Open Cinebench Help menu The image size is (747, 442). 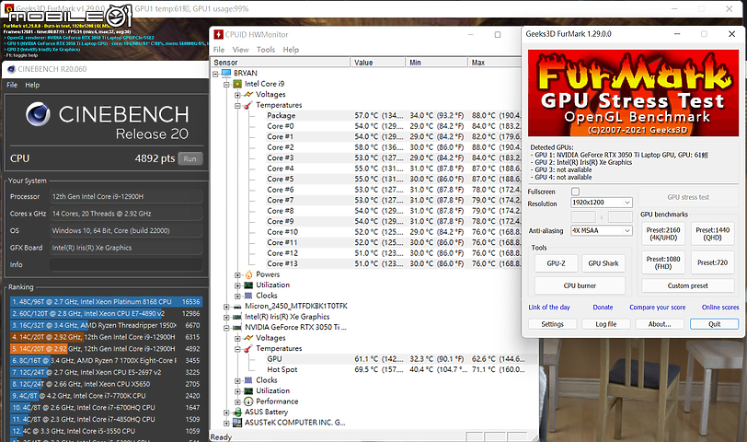pos(32,85)
